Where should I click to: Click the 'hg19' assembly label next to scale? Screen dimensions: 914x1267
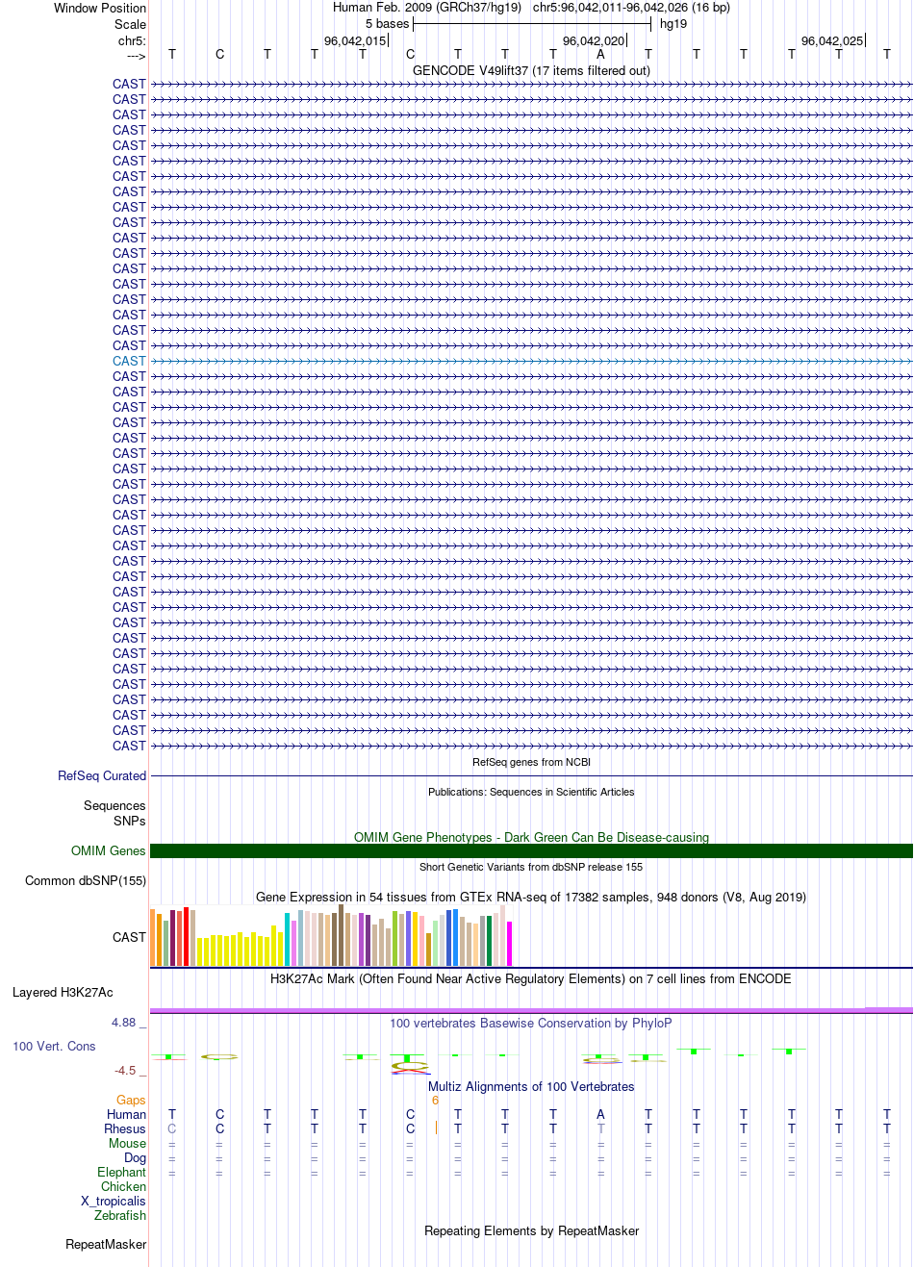pos(673,24)
